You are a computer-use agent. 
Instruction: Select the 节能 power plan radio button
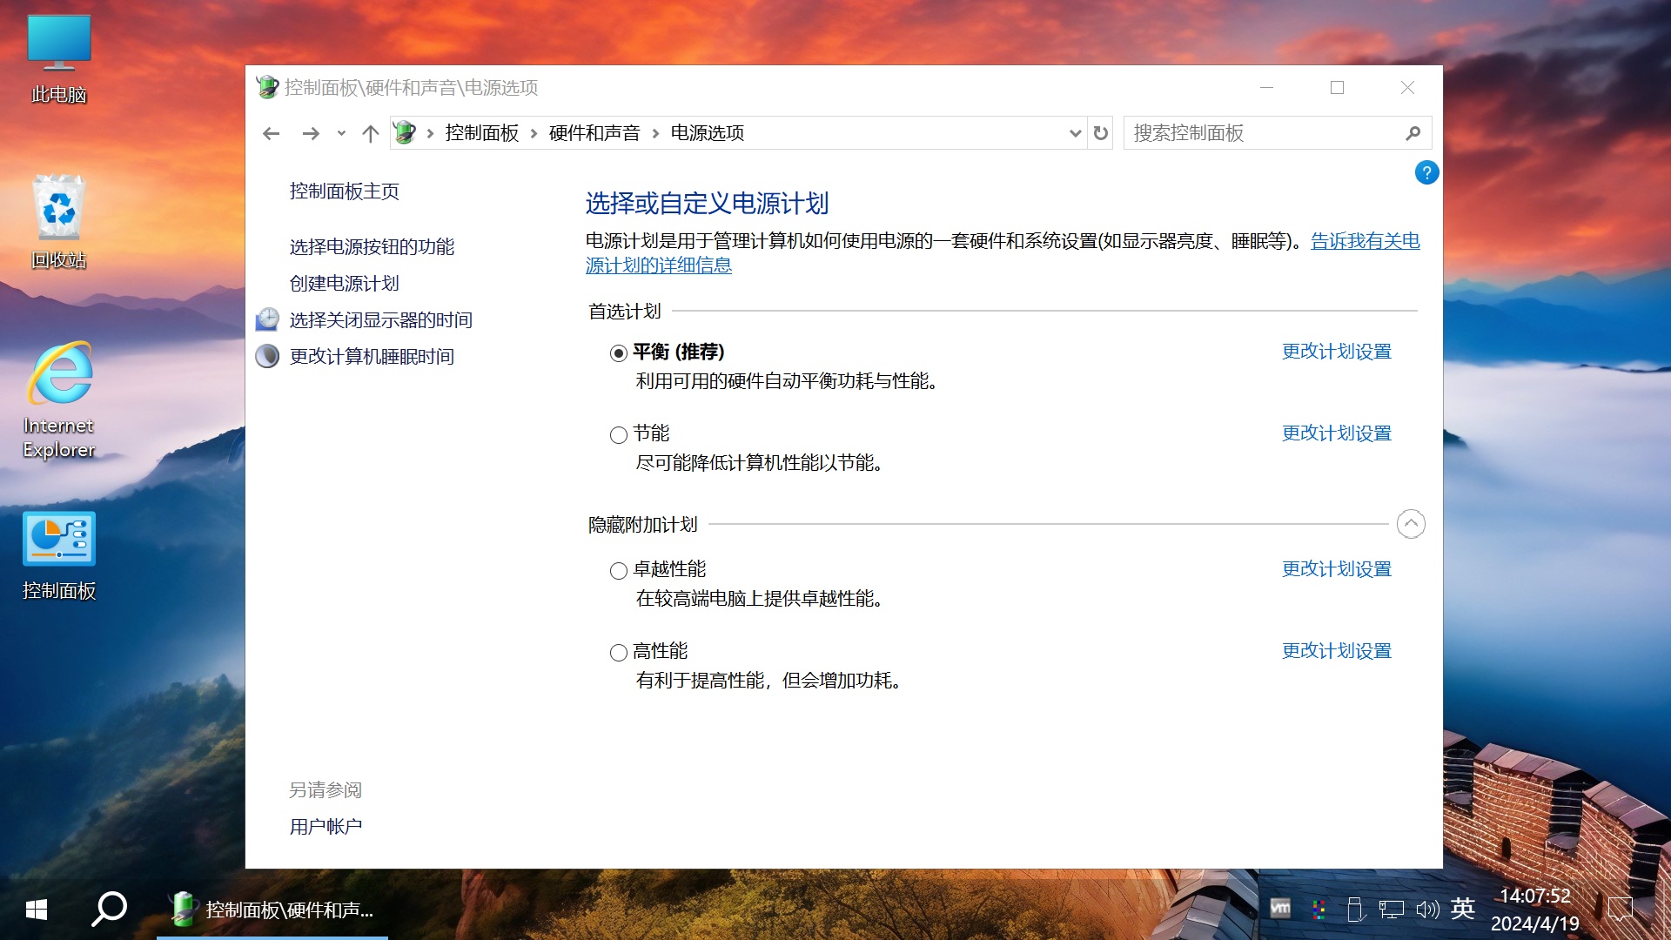tap(618, 434)
